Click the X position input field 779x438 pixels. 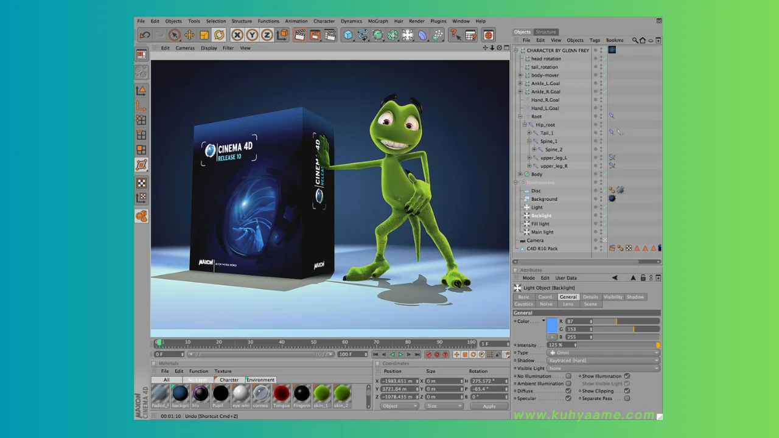[400, 381]
